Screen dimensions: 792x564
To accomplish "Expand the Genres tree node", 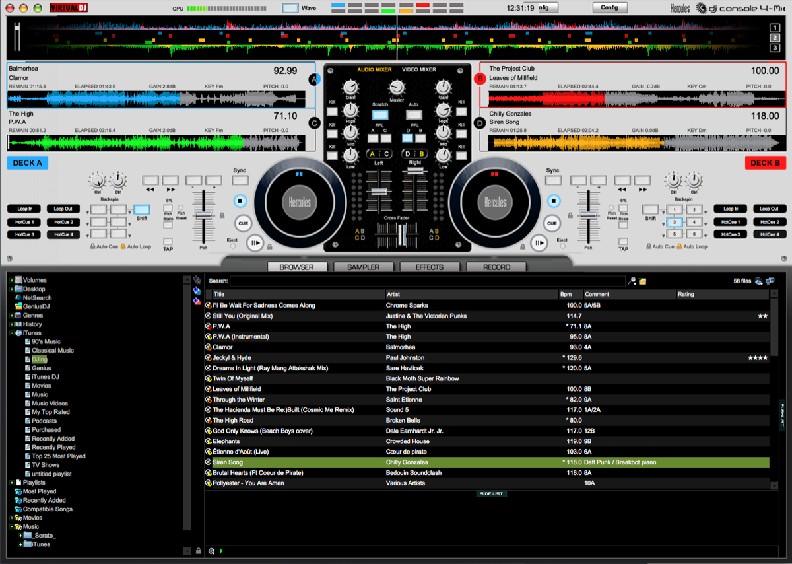I will (12, 315).
